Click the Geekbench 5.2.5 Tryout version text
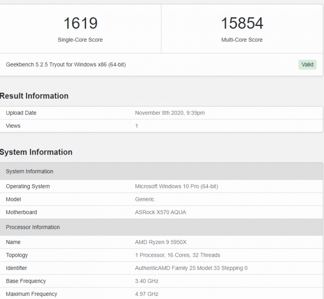This screenshot has height=299, width=324. pyautogui.click(x=66, y=65)
